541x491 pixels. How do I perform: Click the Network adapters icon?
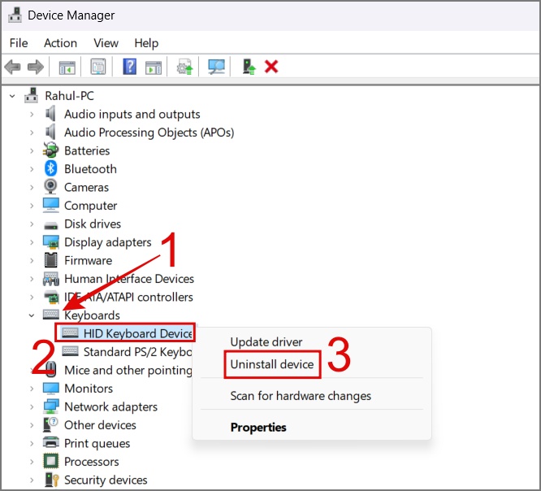(51, 406)
